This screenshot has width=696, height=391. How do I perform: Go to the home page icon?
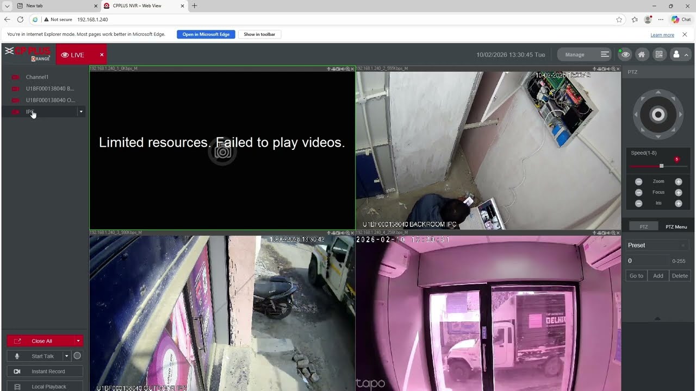tap(642, 54)
